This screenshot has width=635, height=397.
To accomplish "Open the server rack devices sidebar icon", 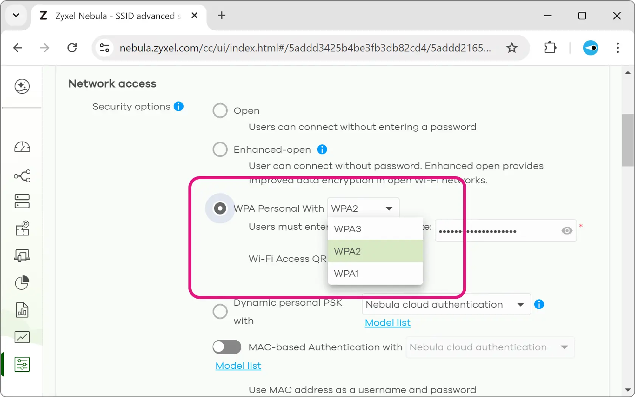I will pos(22,201).
